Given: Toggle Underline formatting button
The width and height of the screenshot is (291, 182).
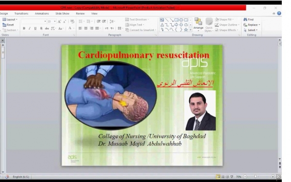Looking at the screenshot, I should click(35, 29).
